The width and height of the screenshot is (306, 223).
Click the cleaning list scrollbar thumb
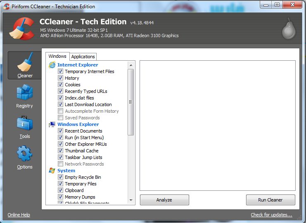(x=131, y=102)
